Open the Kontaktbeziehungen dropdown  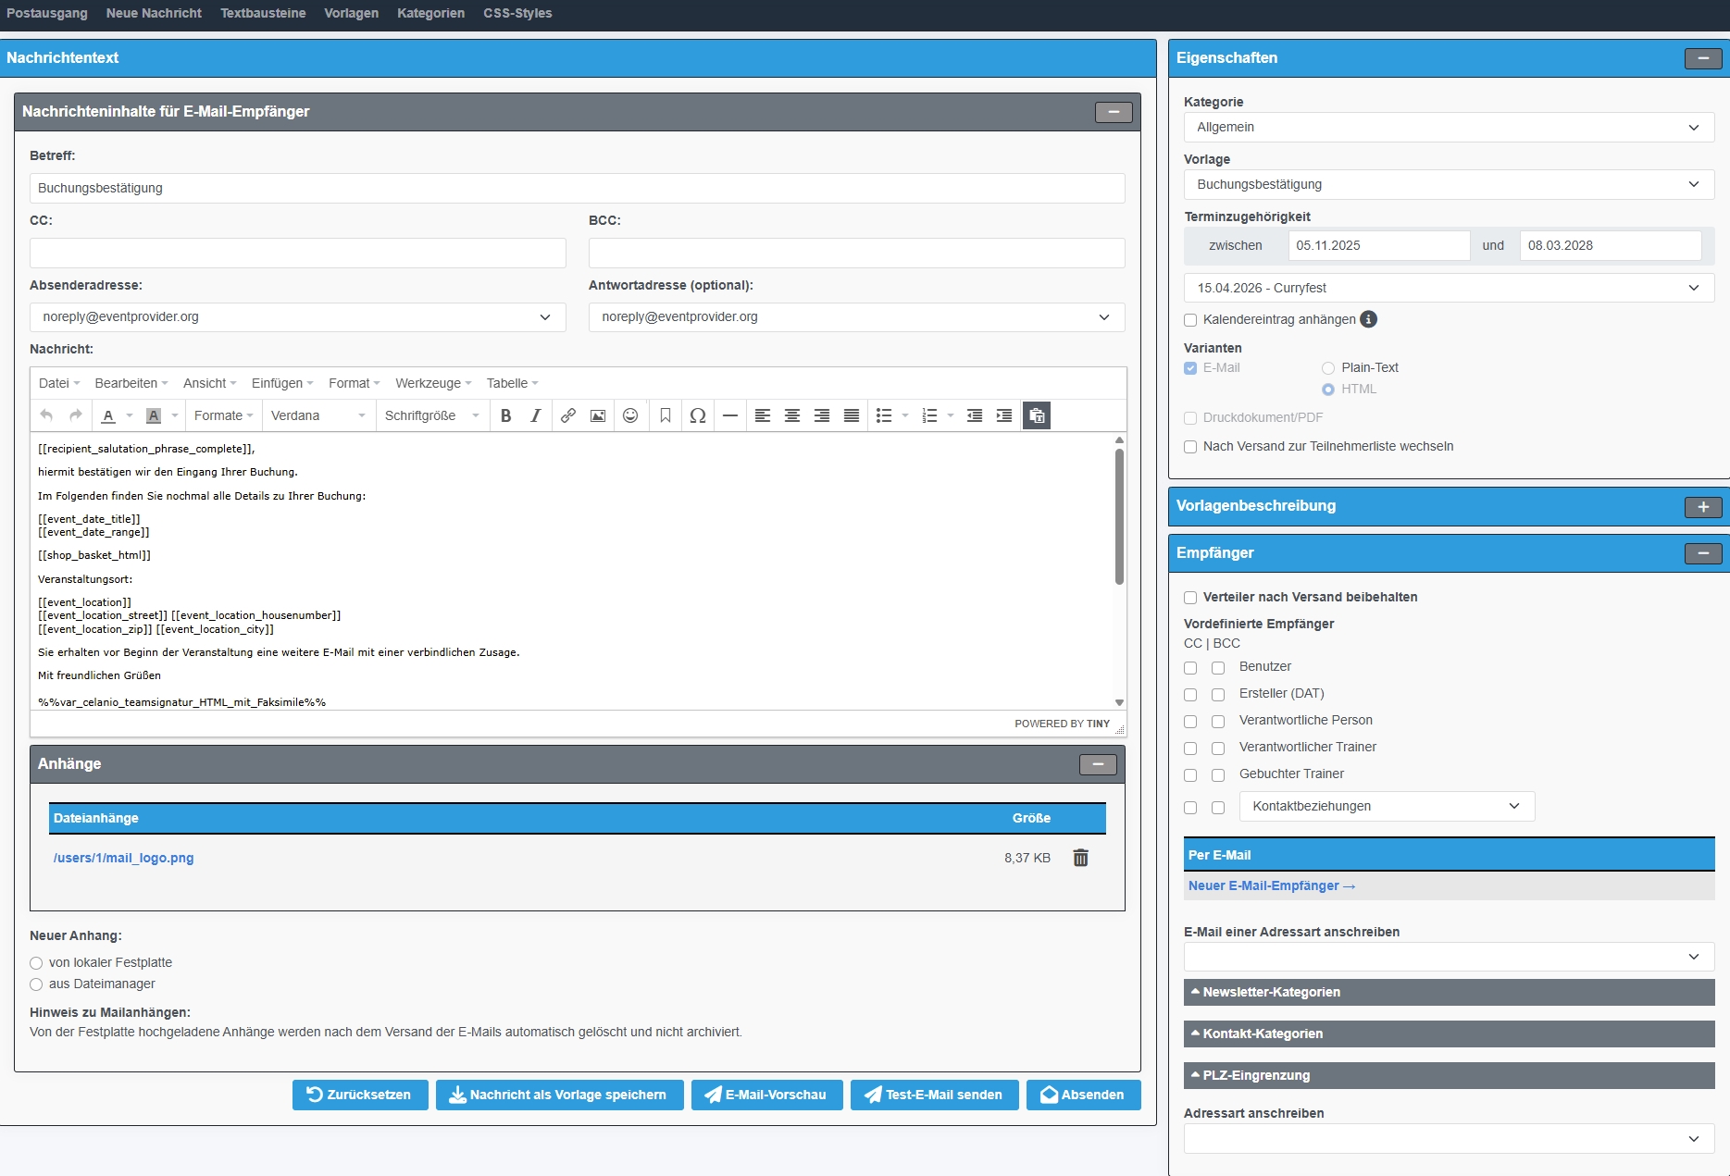(1387, 807)
